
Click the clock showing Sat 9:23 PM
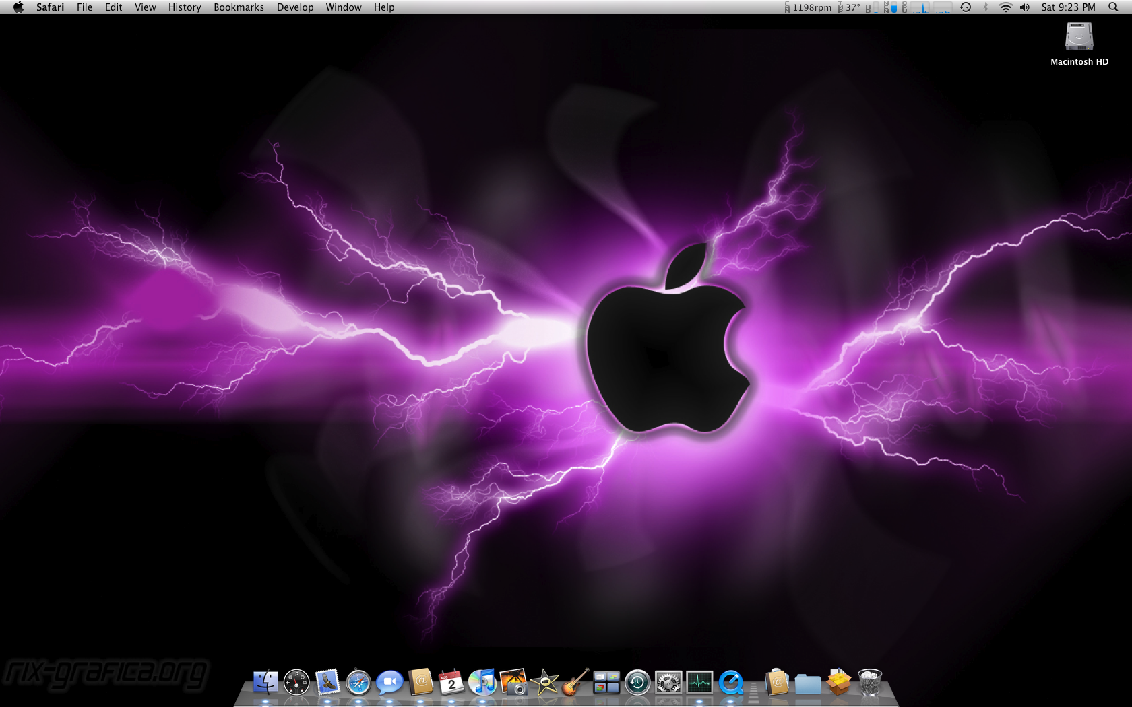pyautogui.click(x=1069, y=7)
